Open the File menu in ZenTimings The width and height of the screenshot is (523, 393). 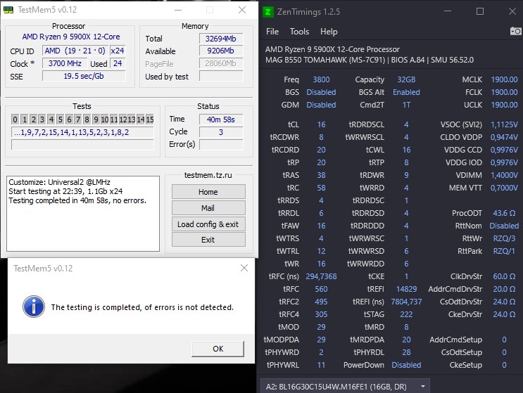[x=272, y=32]
